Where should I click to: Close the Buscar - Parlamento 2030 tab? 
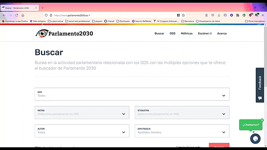[x=36, y=8]
